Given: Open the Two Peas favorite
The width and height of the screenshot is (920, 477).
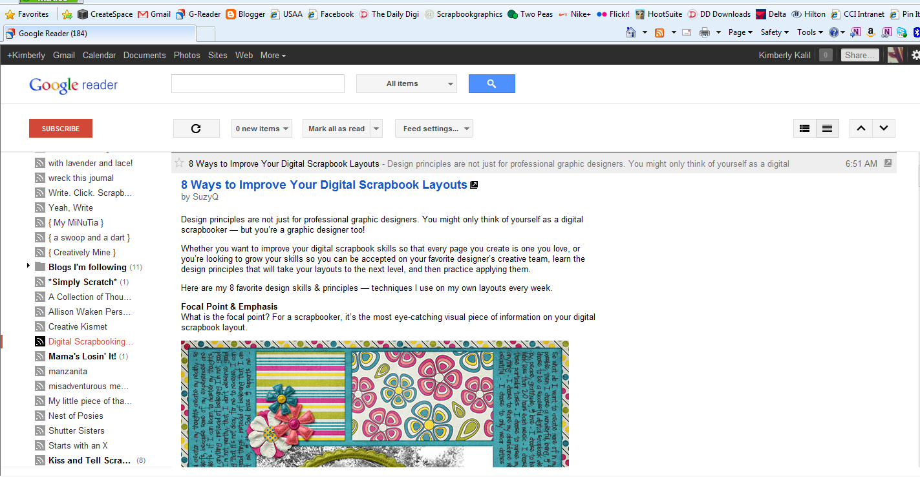Looking at the screenshot, I should 530,14.
